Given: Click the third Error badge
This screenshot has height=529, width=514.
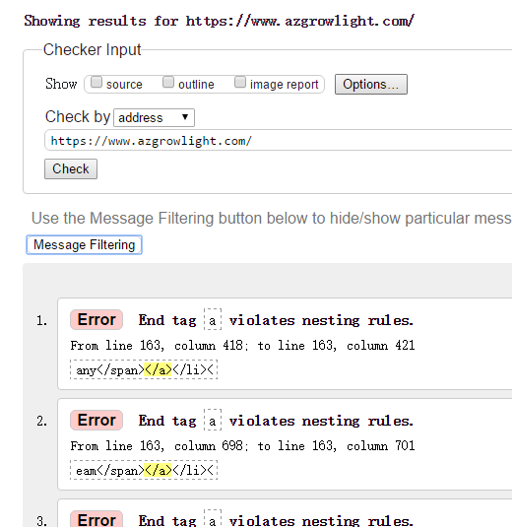Looking at the screenshot, I should pos(96,519).
